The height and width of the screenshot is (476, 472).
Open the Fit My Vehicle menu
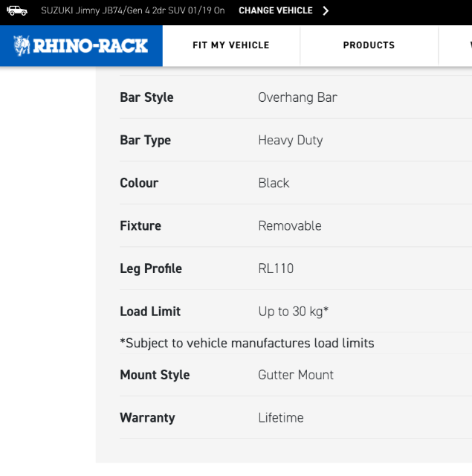[231, 45]
